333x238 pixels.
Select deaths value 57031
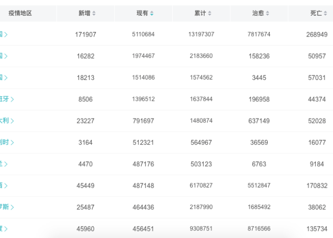[317, 78]
